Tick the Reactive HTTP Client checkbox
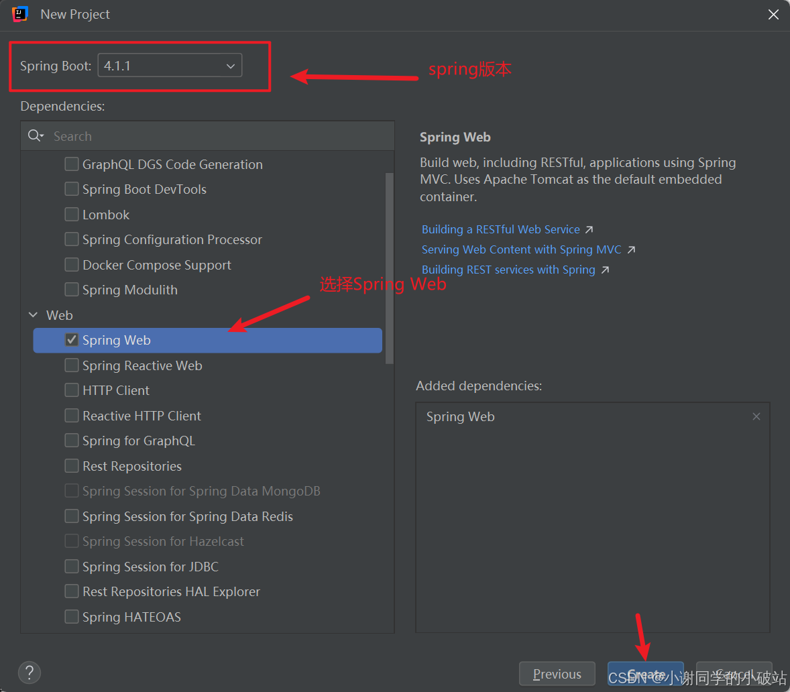 tap(72, 416)
